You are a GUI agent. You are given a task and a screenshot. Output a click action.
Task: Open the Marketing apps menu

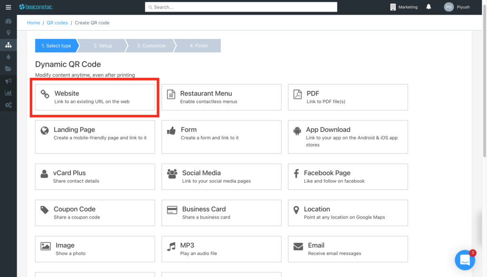point(404,7)
